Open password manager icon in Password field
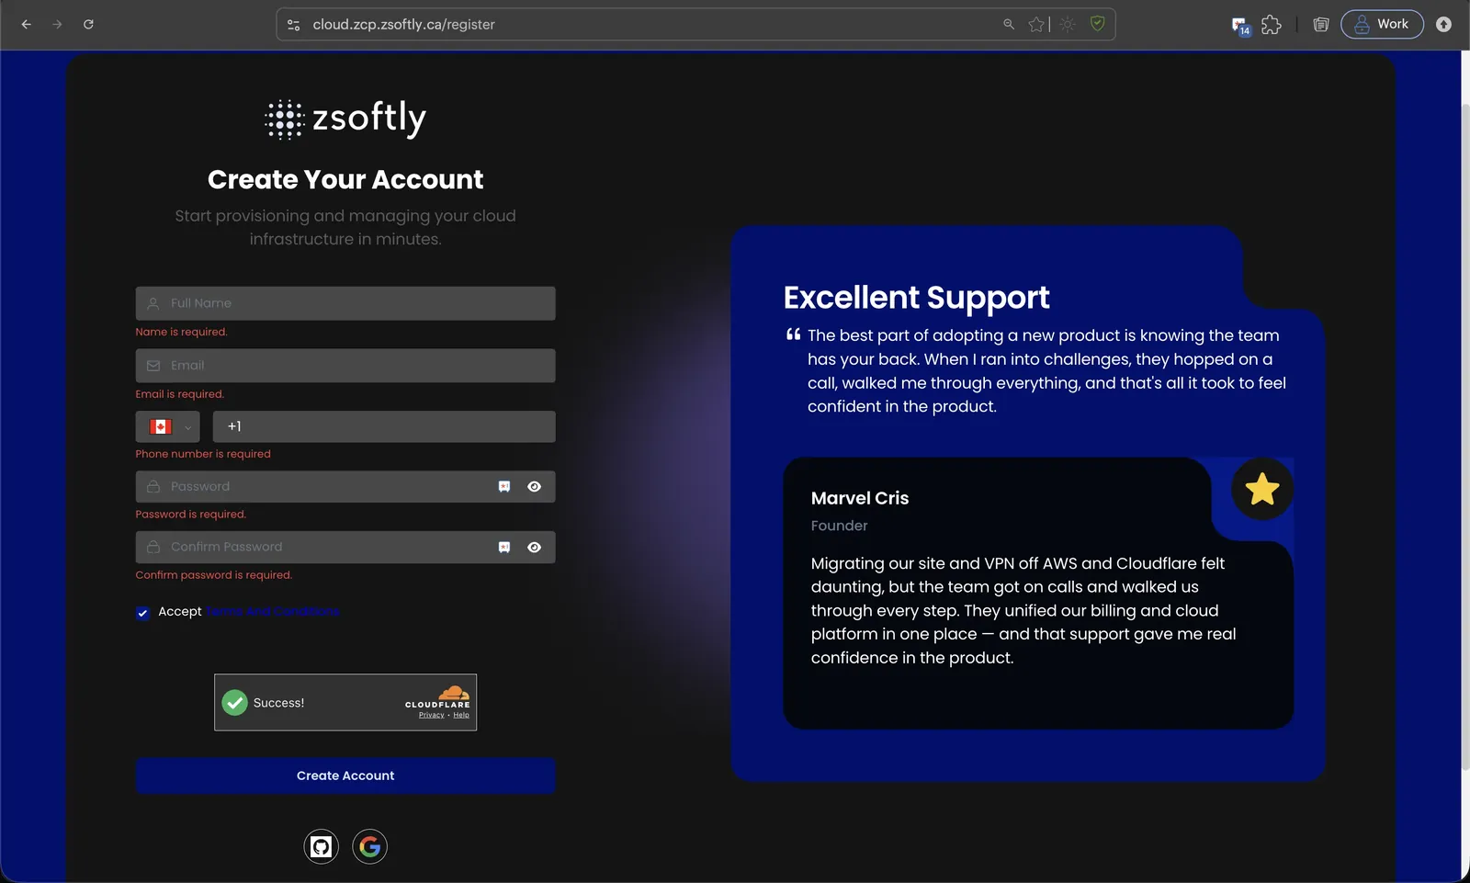Image resolution: width=1470 pixels, height=883 pixels. [x=504, y=487]
